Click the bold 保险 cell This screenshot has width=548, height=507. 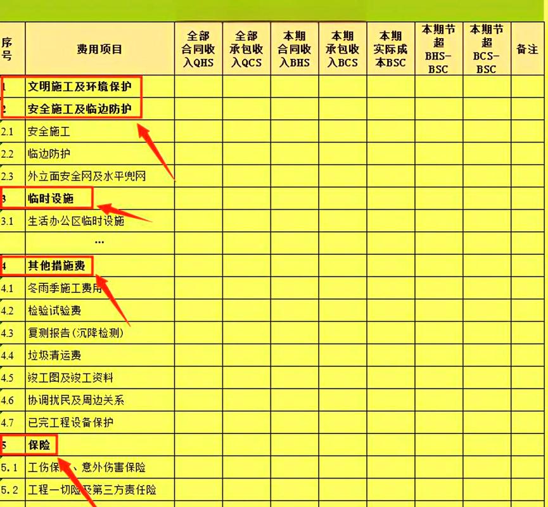[99, 445]
